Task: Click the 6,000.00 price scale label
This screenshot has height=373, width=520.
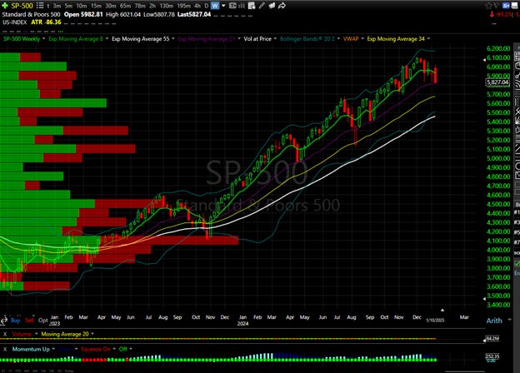Action: point(498,67)
